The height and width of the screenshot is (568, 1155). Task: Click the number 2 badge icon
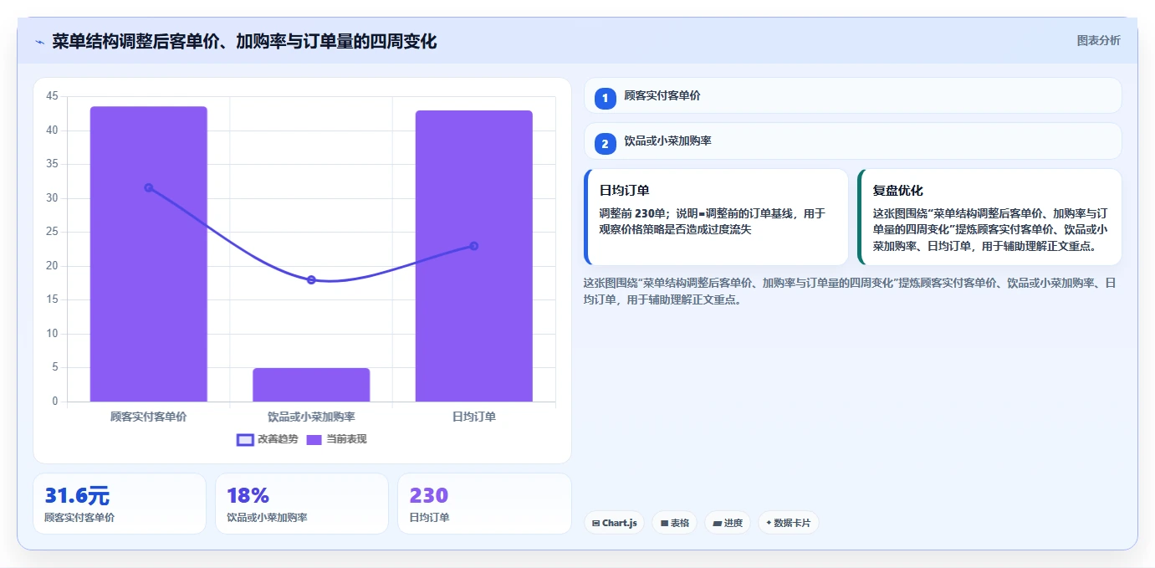tap(605, 144)
